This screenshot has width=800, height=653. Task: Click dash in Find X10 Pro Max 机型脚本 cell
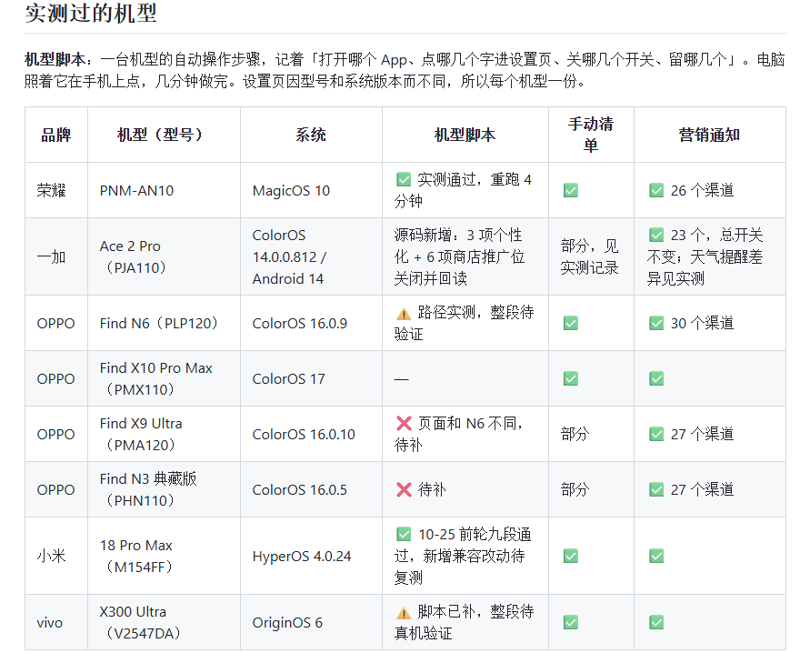point(402,379)
